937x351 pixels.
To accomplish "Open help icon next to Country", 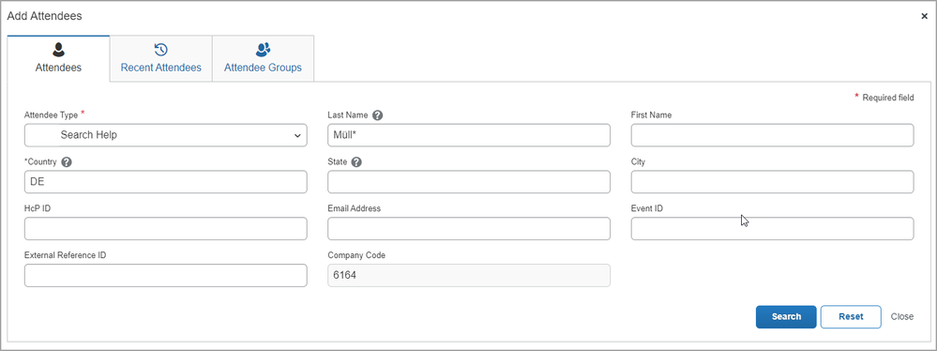I will [67, 162].
